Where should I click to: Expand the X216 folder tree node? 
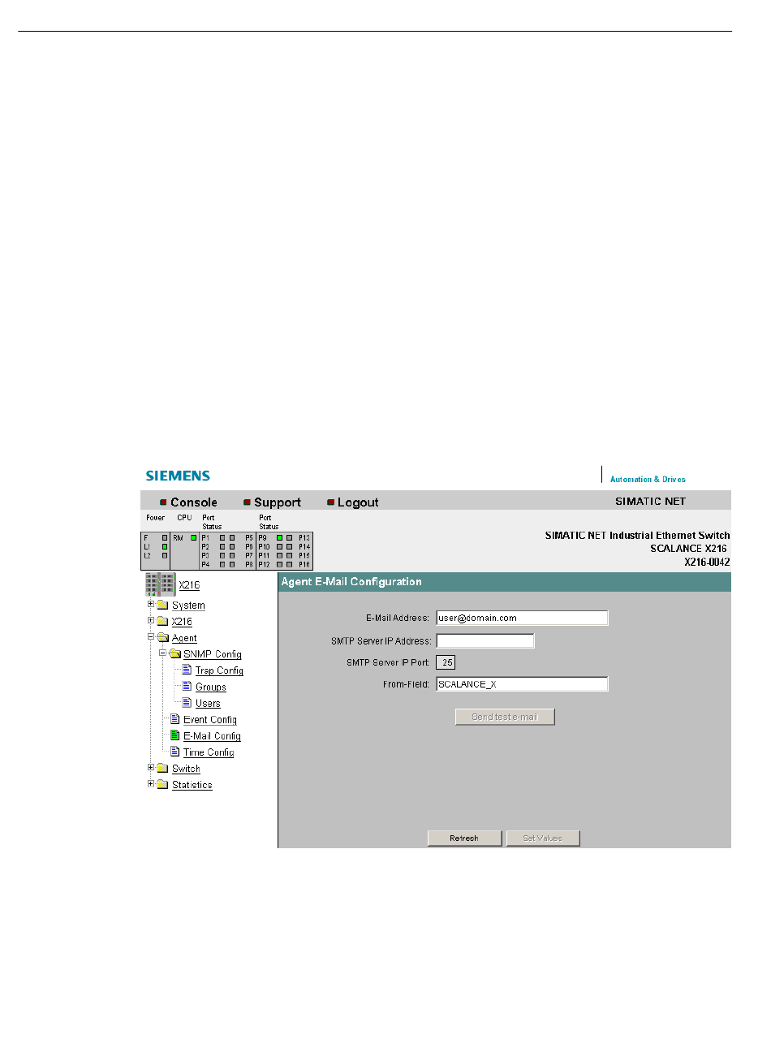point(151,621)
